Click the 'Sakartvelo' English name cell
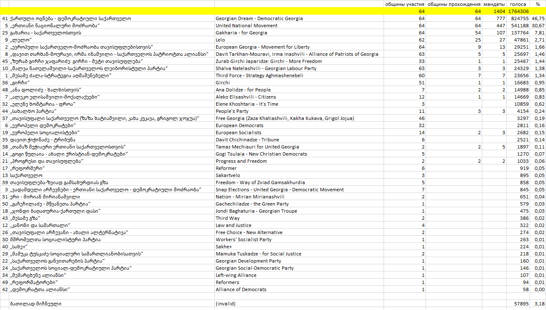 299,175
